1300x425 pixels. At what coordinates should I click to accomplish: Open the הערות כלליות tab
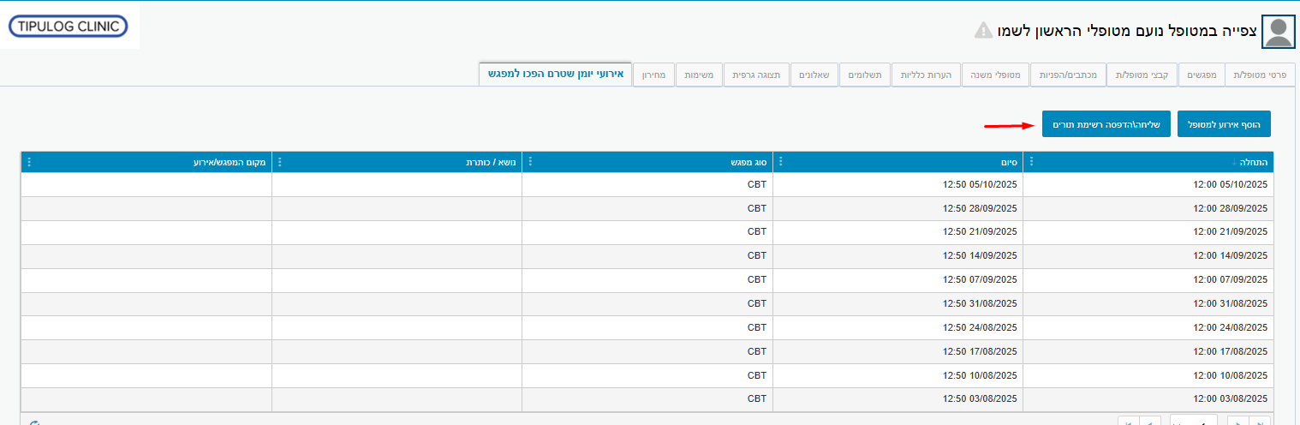tap(926, 75)
